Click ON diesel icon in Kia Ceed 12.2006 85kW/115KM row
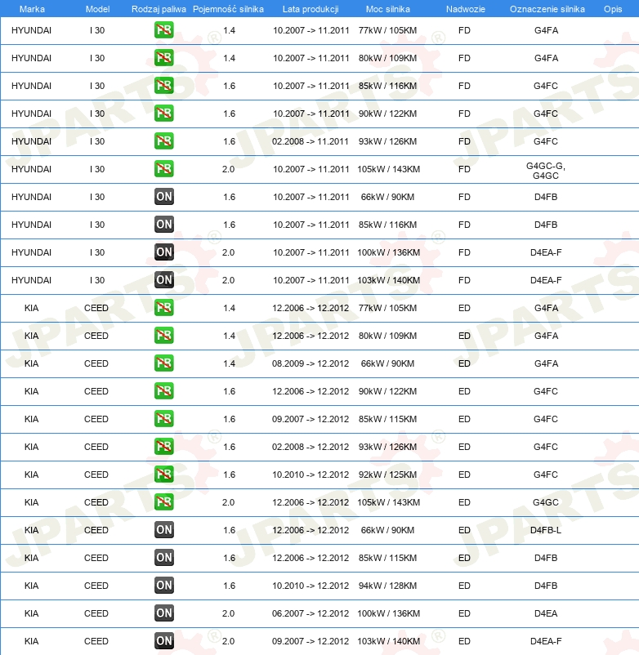 coord(163,558)
